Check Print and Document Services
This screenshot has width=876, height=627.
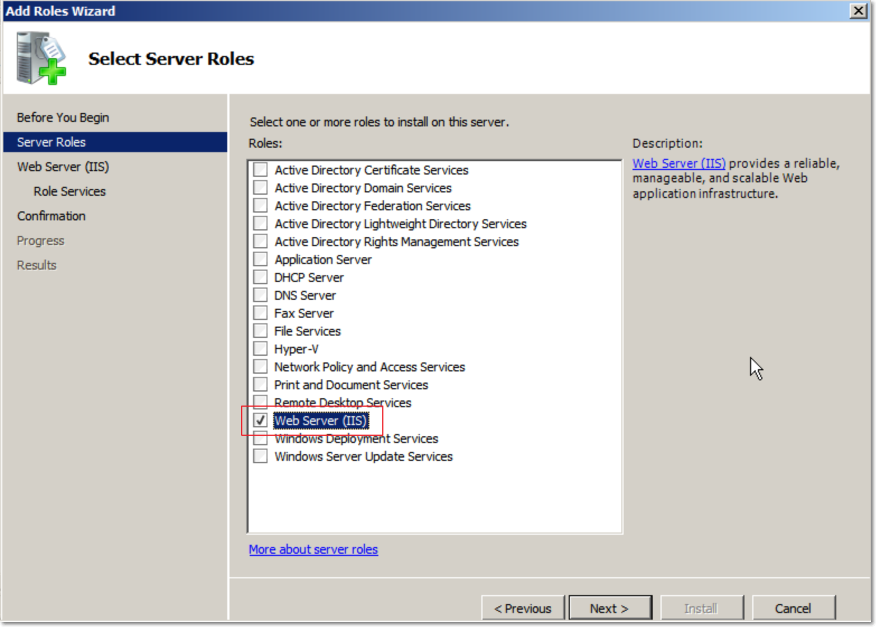click(260, 384)
